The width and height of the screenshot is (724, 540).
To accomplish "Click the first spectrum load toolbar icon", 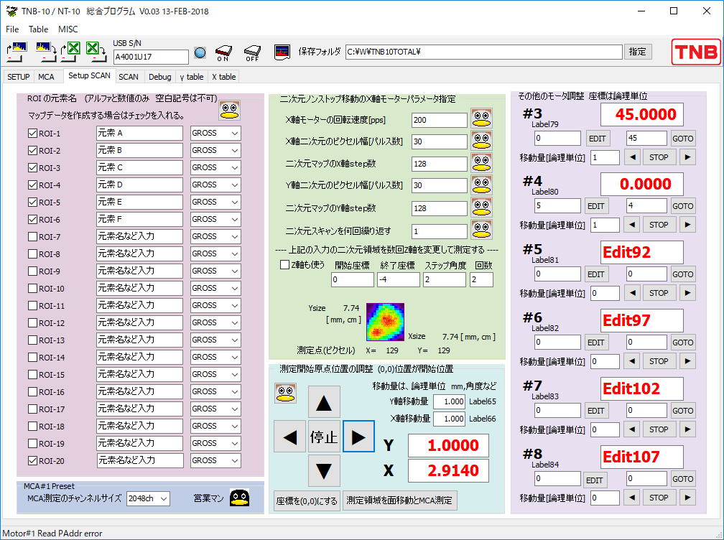I will pyautogui.click(x=17, y=51).
